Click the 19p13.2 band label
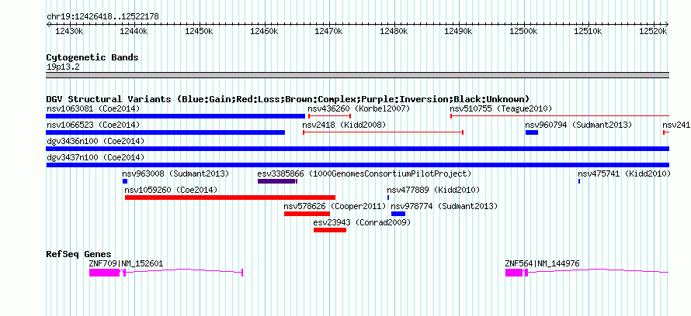 pyautogui.click(x=63, y=67)
